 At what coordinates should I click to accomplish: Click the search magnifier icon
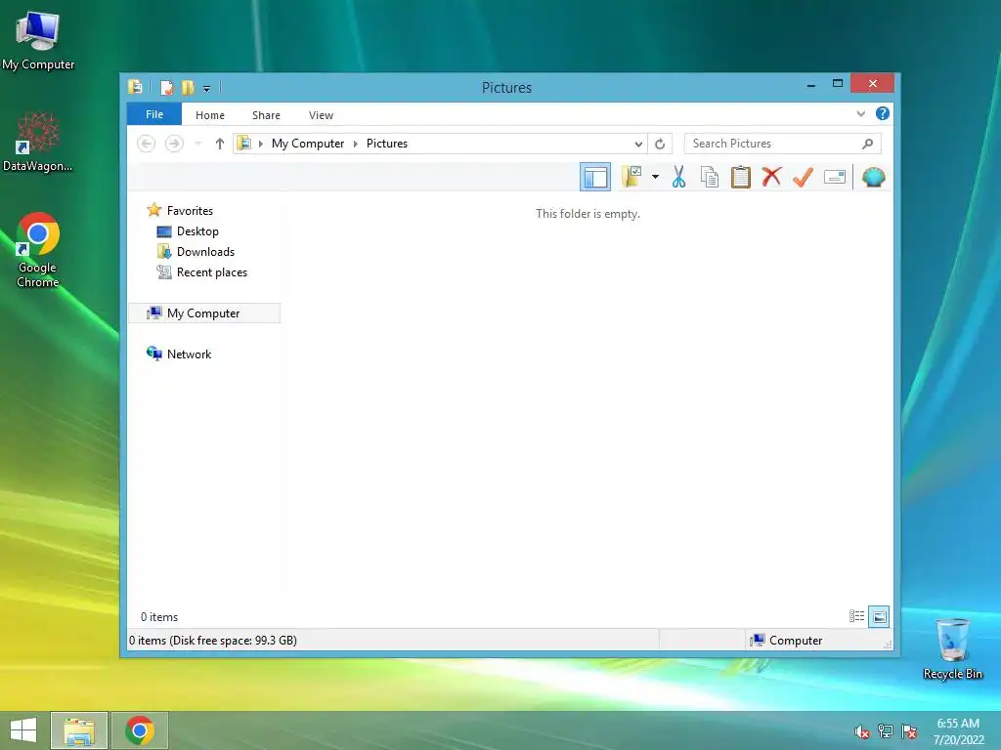(x=867, y=144)
